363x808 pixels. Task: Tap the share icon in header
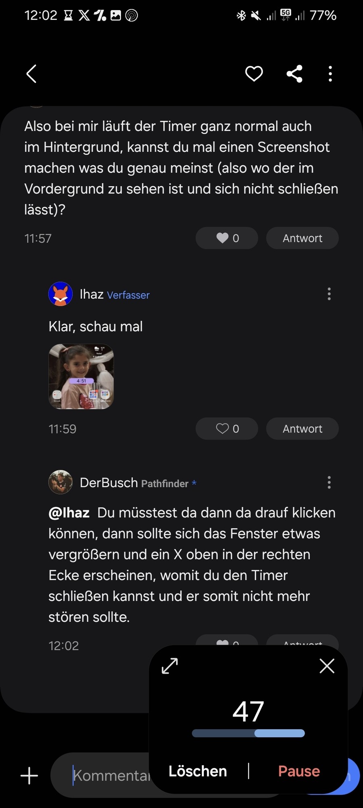pos(294,74)
